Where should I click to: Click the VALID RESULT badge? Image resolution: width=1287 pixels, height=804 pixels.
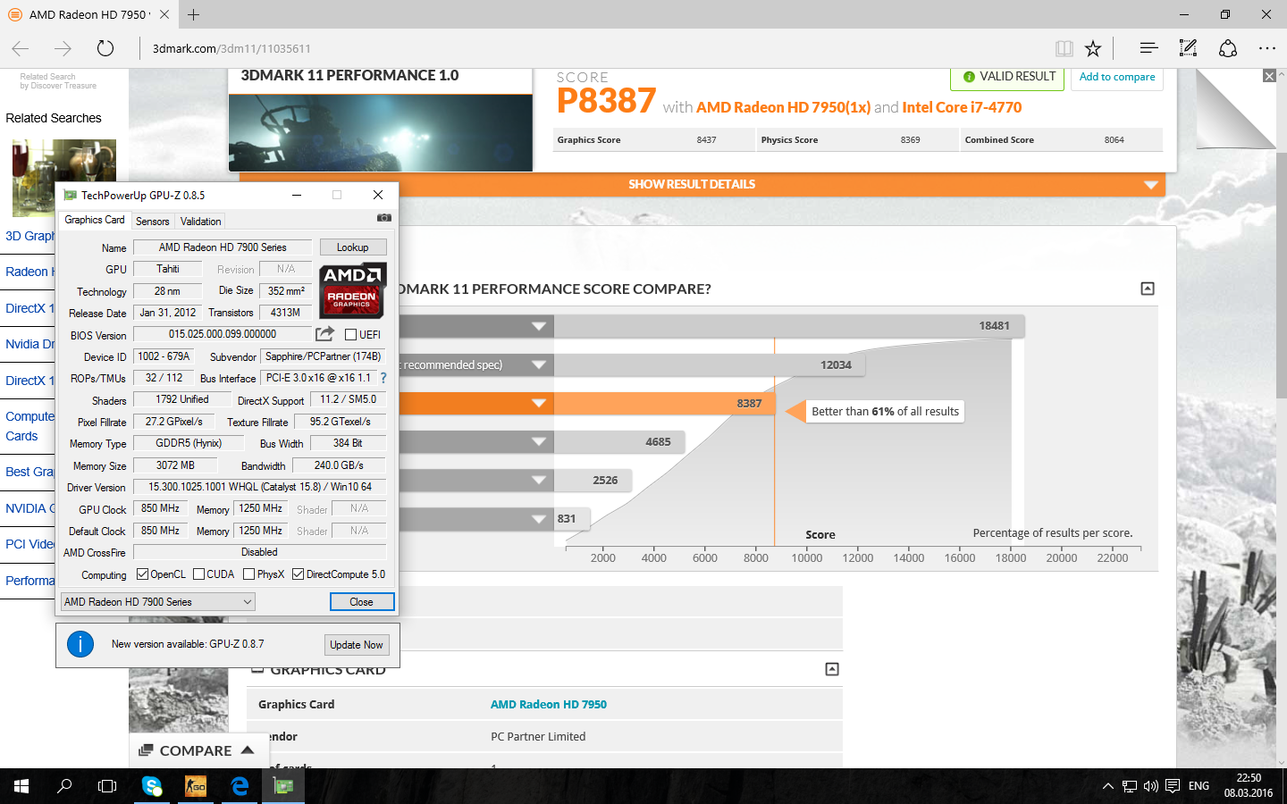(1007, 77)
